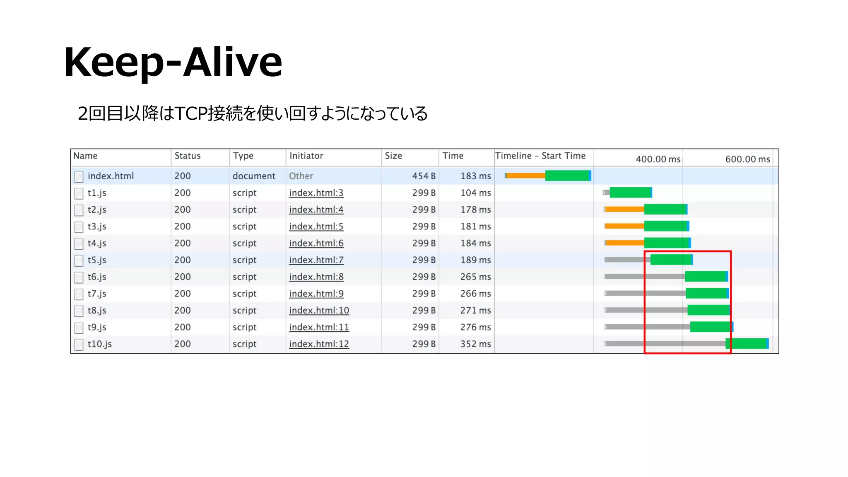Viewport: 848px width, 477px height.
Task: Select the t4.js request name
Action: point(97,243)
